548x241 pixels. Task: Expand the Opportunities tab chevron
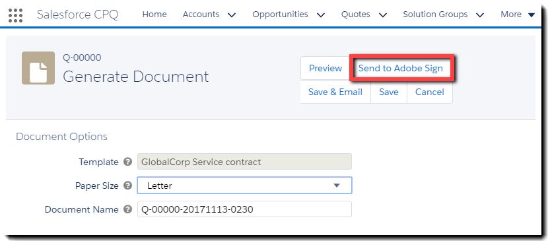point(320,15)
